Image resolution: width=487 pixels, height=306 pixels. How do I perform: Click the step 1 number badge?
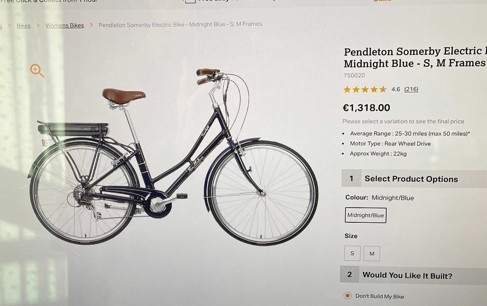tap(351, 178)
